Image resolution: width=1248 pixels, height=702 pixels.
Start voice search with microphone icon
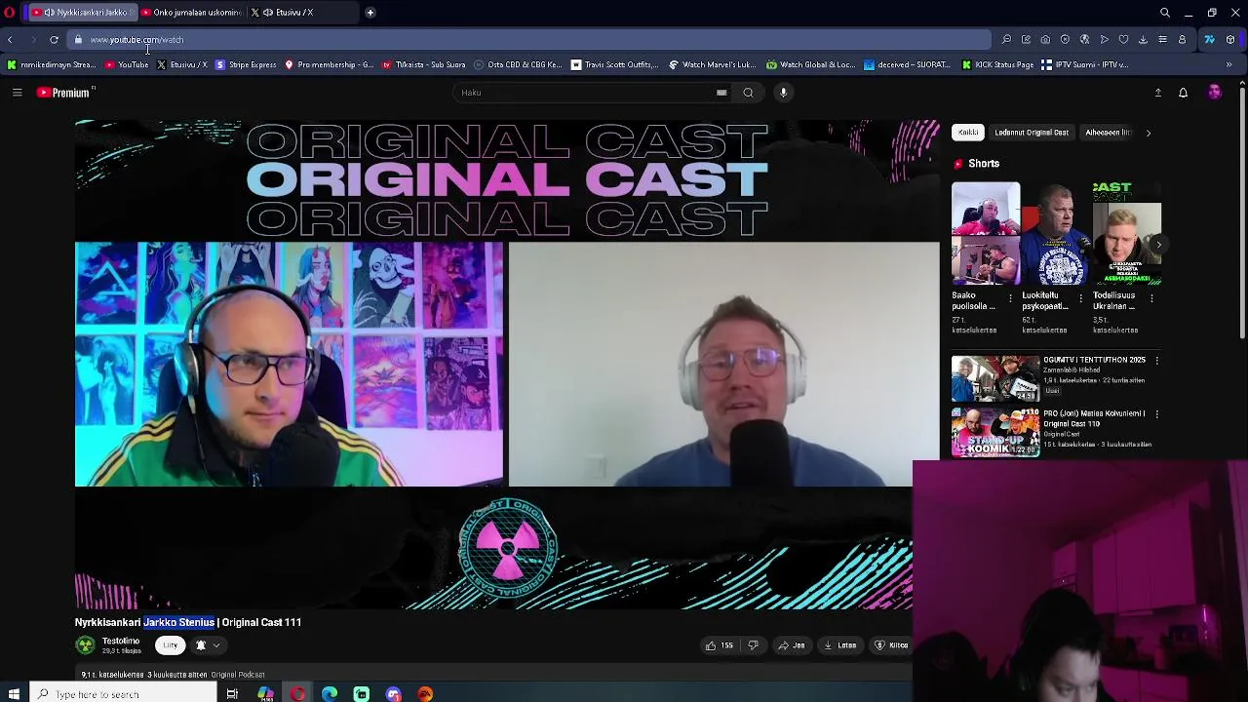[x=783, y=93]
